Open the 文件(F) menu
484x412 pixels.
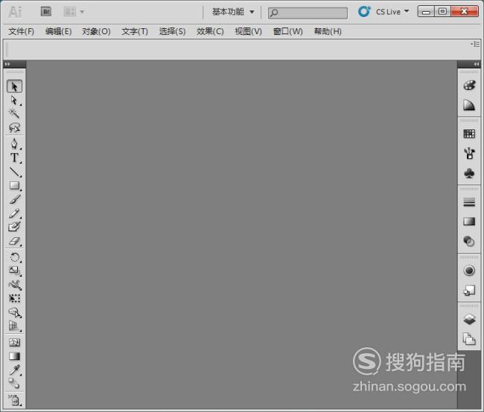[21, 31]
